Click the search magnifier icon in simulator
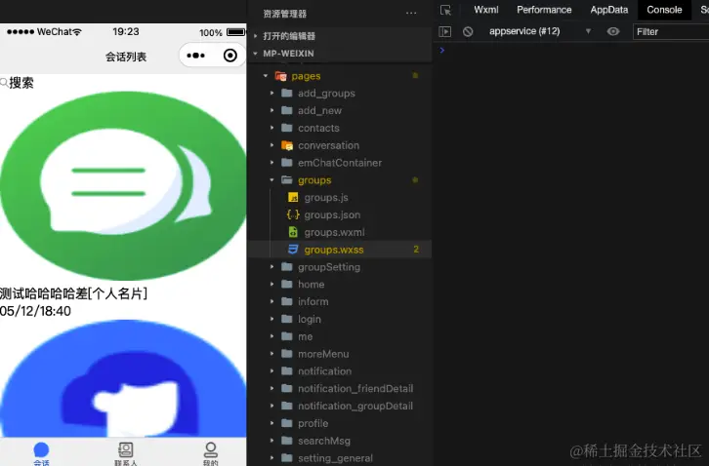This screenshot has height=466, width=709. (4, 83)
